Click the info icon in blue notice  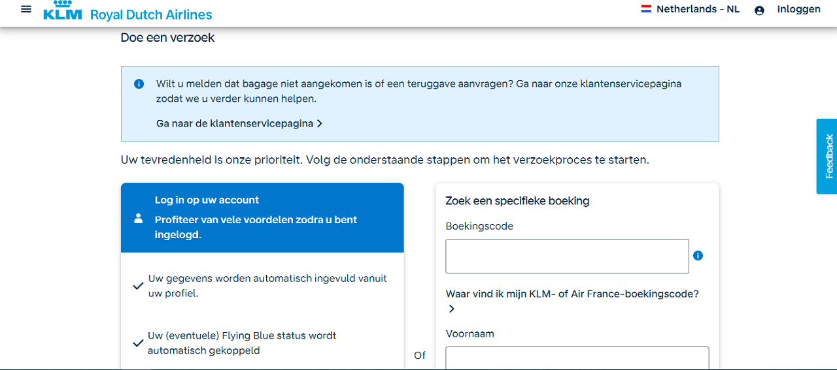[139, 84]
